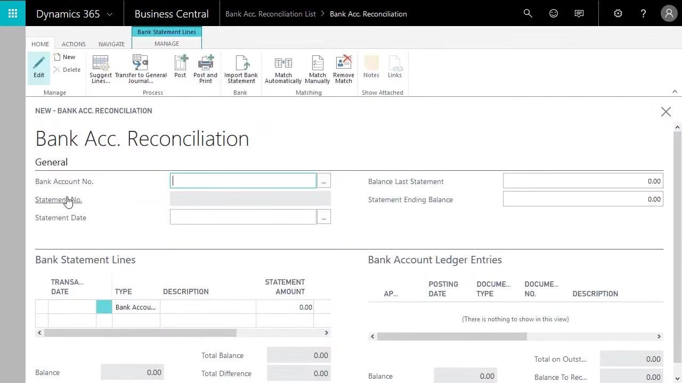Run Suggest Lines action
The image size is (682, 383).
101,69
